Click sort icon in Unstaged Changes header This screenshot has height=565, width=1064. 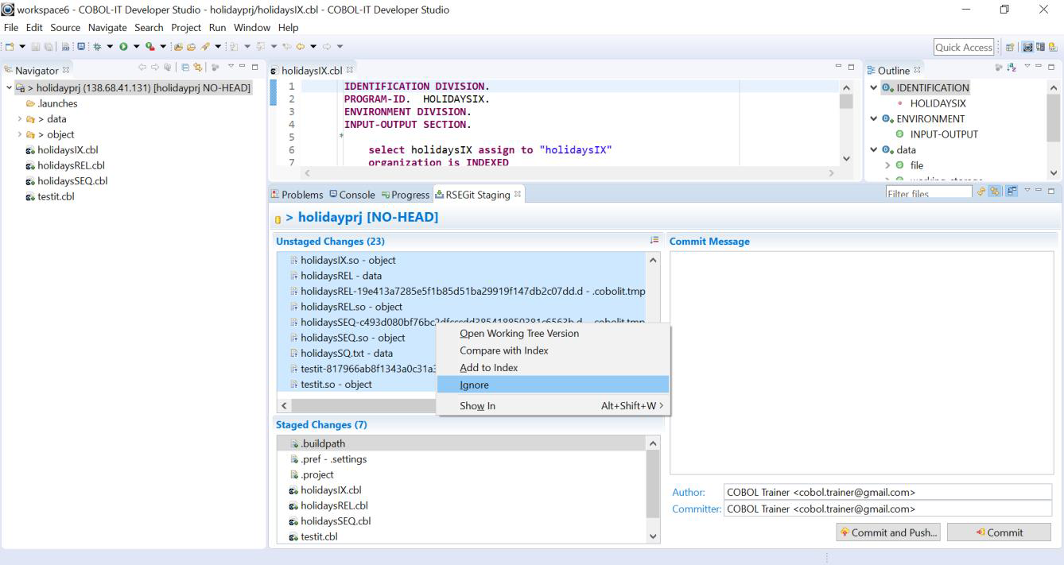tap(654, 240)
